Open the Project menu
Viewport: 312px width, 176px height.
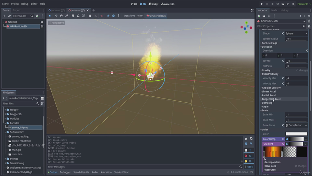click(x=15, y=4)
